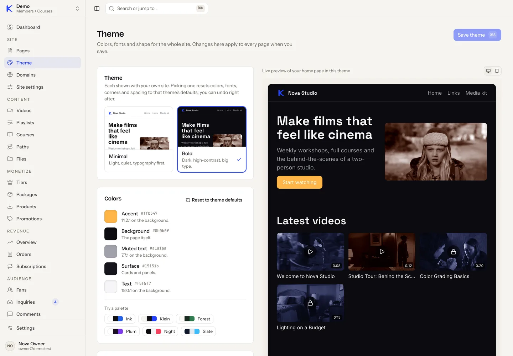The width and height of the screenshot is (513, 356).
Task: Click the Muted text color swatch
Action: 111,251
